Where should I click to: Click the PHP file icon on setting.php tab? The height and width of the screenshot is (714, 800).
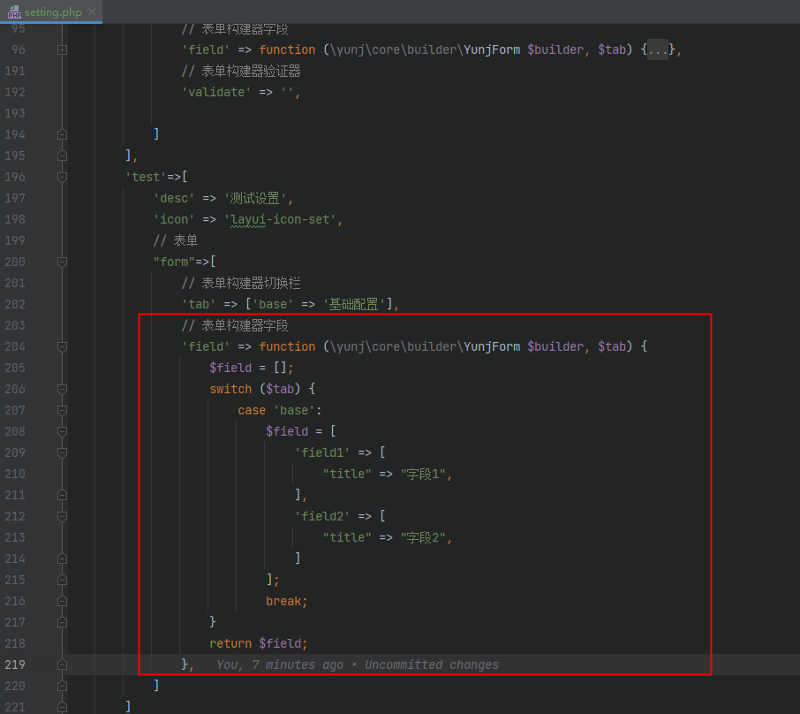coord(14,11)
